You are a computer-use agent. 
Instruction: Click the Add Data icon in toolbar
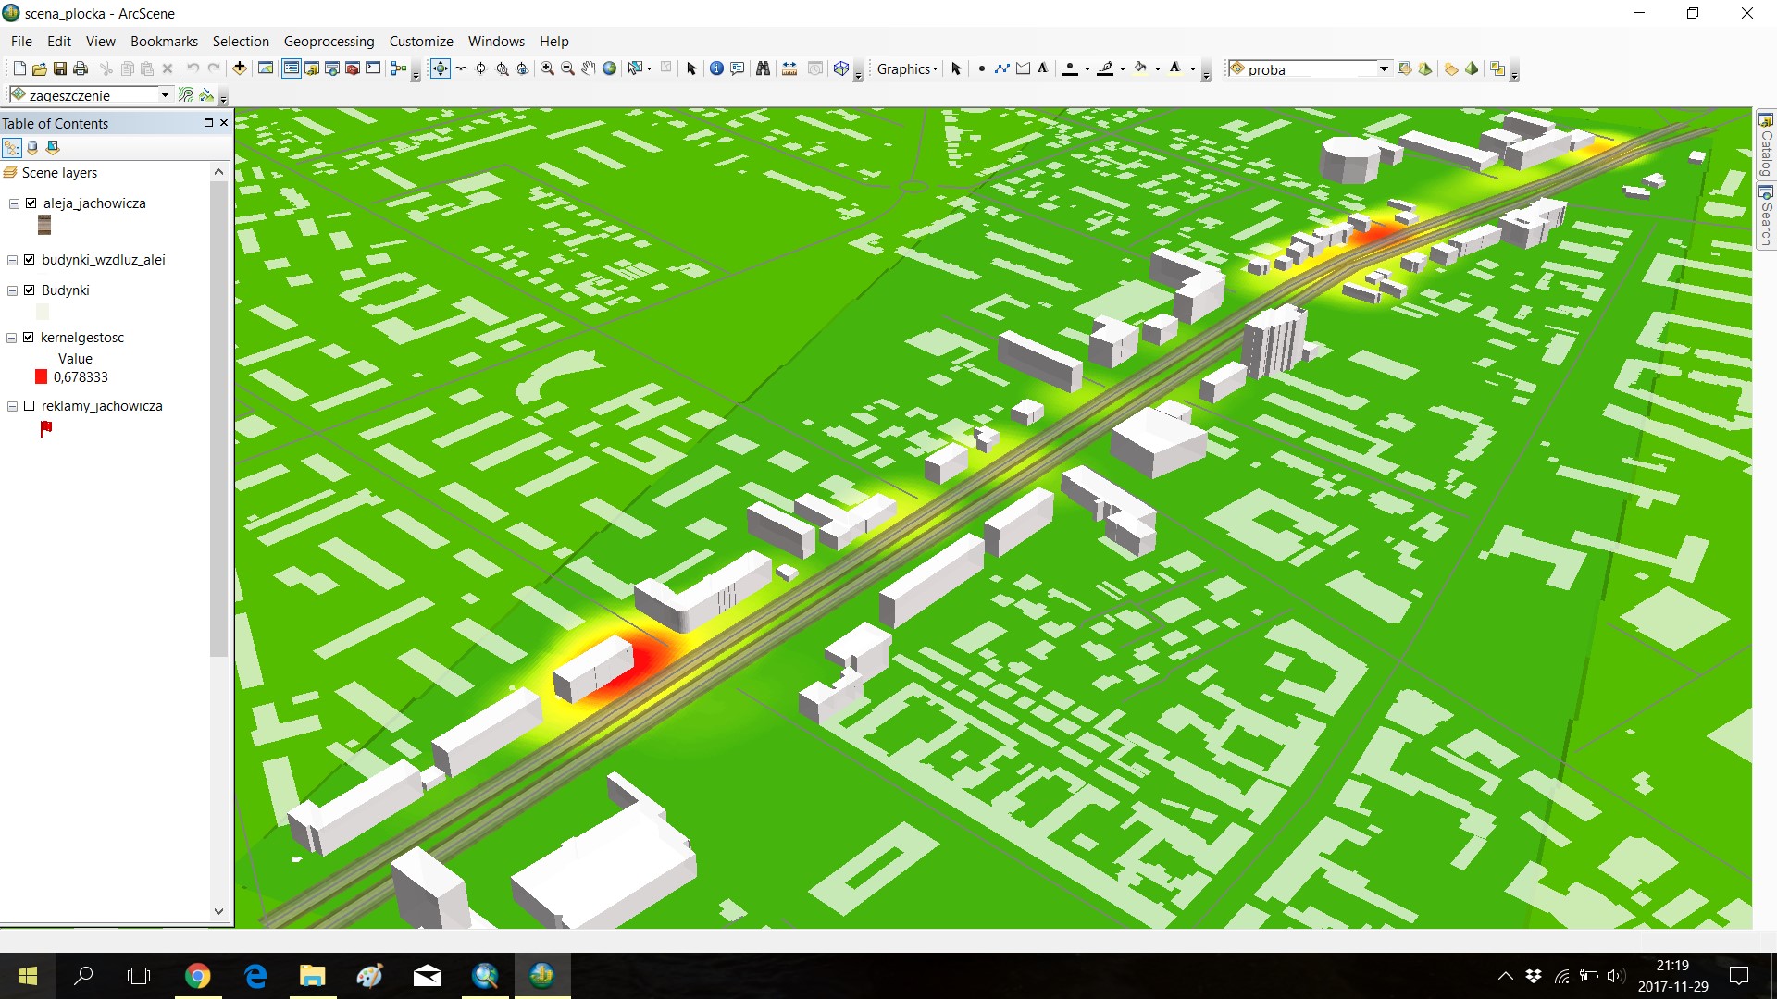(x=239, y=68)
